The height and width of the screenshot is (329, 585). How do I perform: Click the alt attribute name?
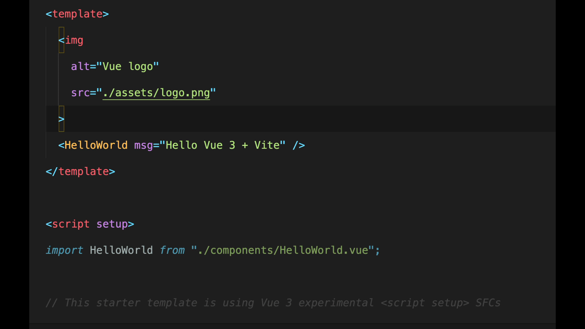(x=80, y=66)
